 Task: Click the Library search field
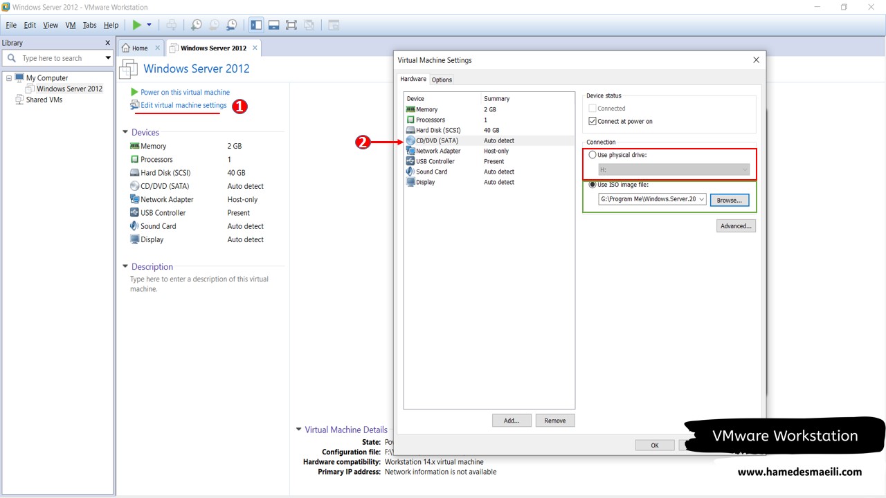57,58
